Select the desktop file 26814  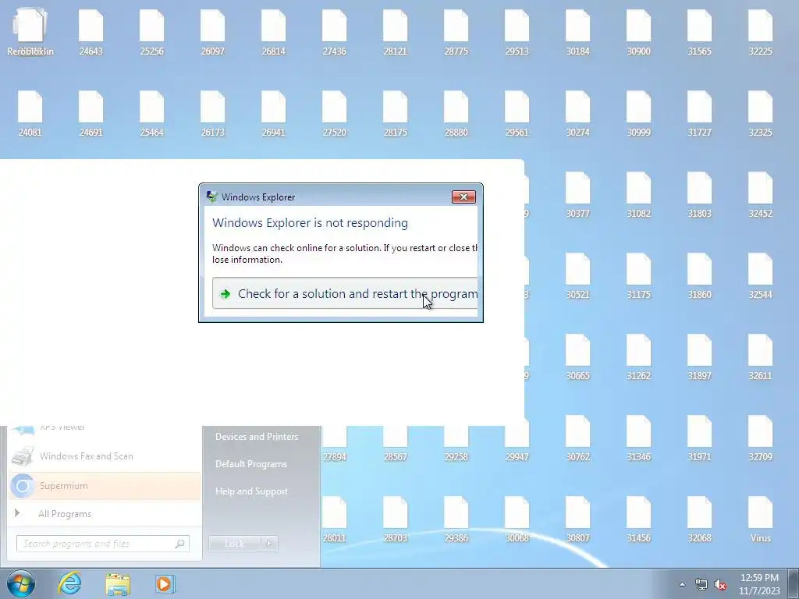pos(274,33)
